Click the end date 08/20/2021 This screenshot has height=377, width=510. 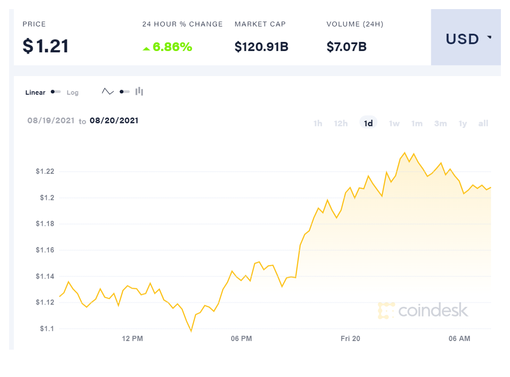[114, 121]
